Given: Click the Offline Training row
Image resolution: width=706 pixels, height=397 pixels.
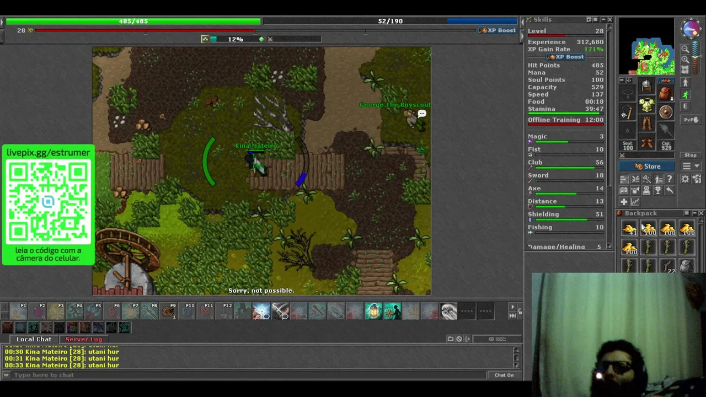Looking at the screenshot, I should pos(565,120).
